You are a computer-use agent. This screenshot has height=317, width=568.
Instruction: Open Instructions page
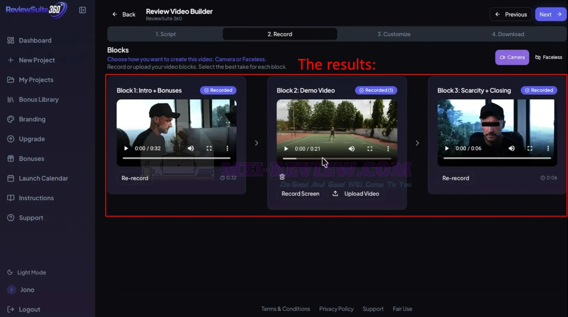[x=31, y=198]
